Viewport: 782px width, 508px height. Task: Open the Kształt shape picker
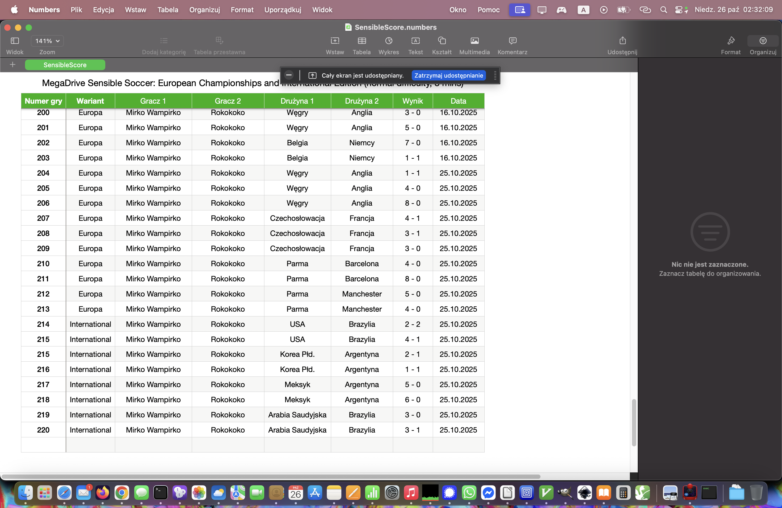[x=442, y=41]
